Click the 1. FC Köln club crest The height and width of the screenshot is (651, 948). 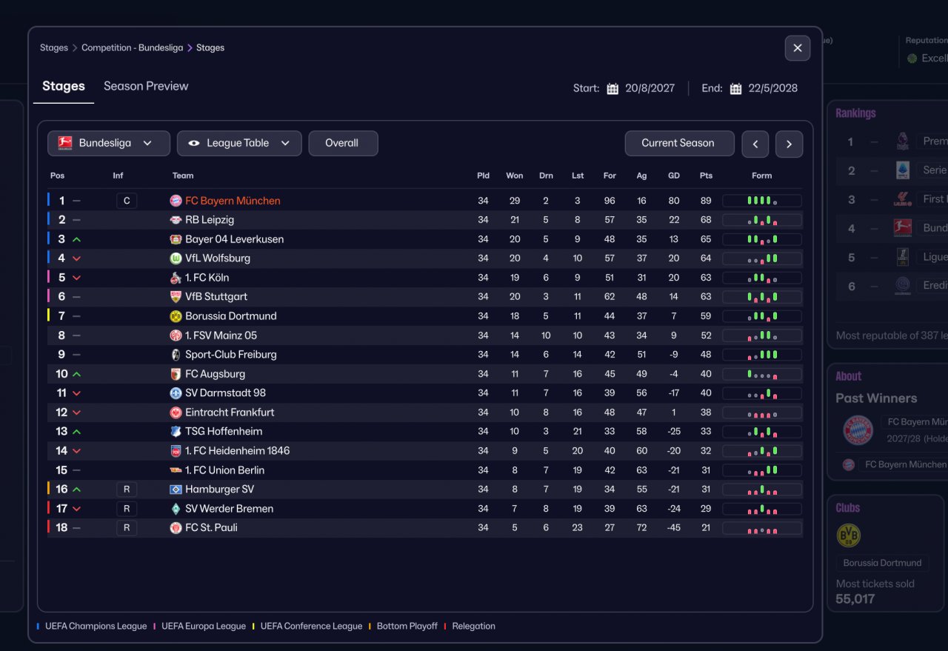pos(176,278)
